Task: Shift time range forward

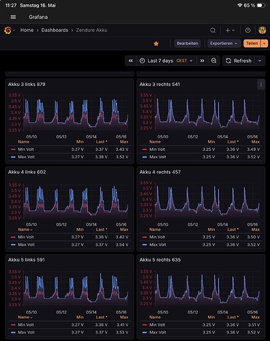Action: 202,61
